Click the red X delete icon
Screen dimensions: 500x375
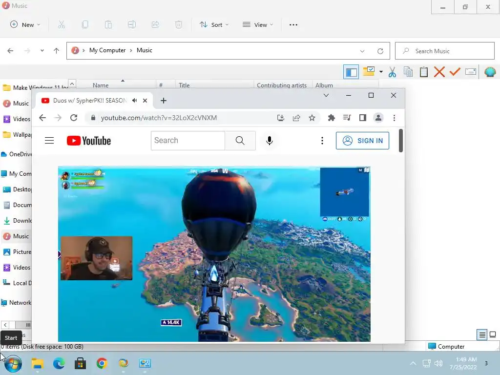(x=439, y=72)
